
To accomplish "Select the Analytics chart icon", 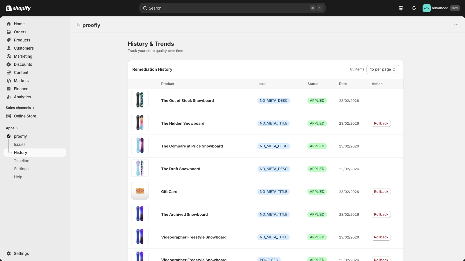I will click(9, 97).
